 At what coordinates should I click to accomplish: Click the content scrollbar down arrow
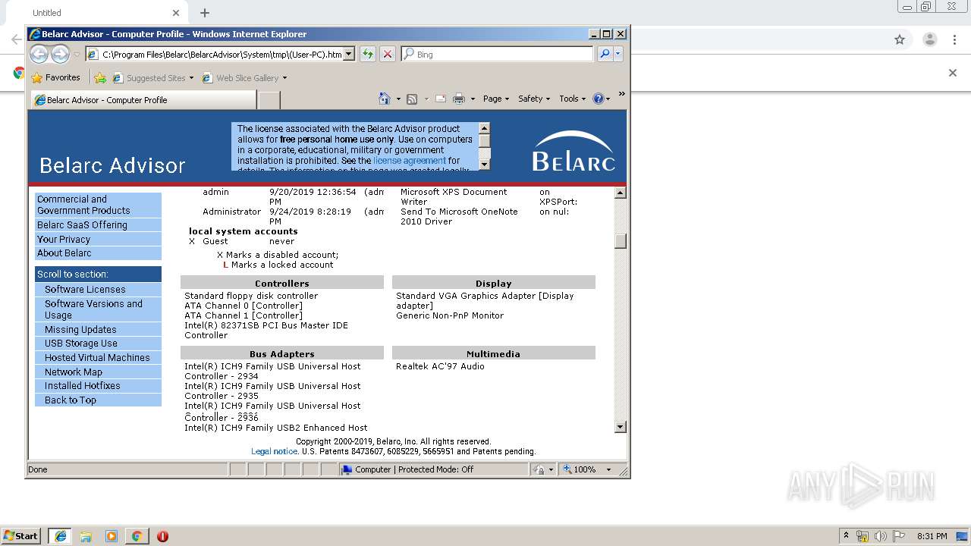(x=621, y=427)
